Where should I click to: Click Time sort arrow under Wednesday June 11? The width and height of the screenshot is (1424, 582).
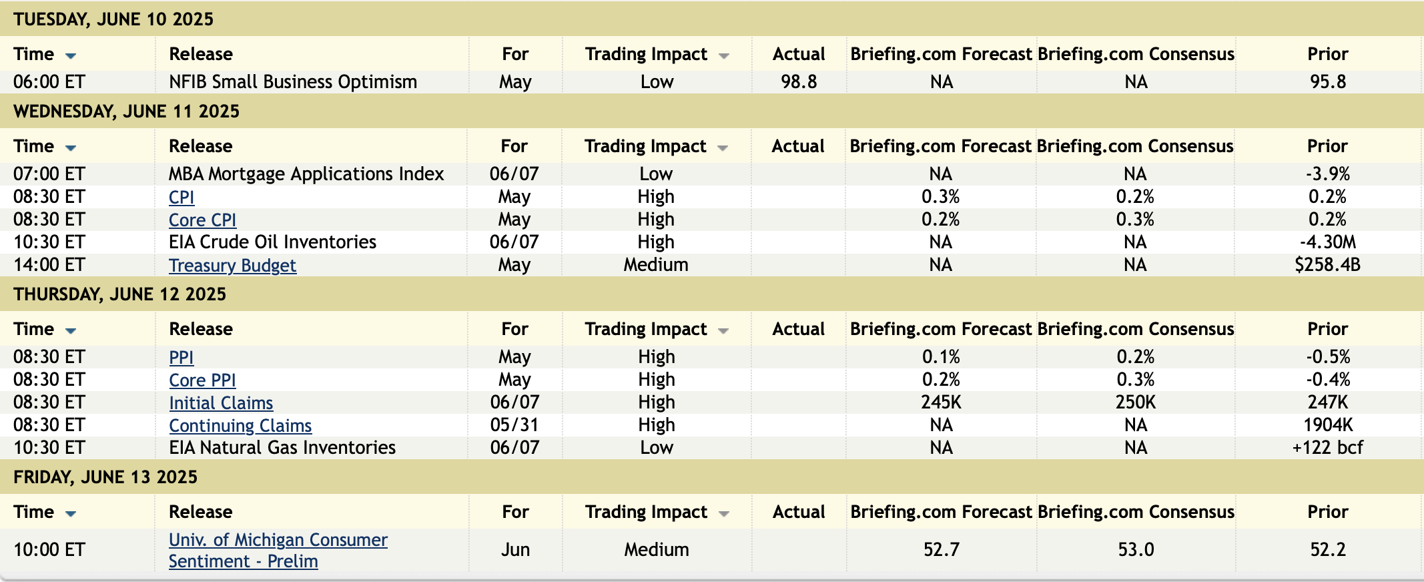(x=71, y=148)
